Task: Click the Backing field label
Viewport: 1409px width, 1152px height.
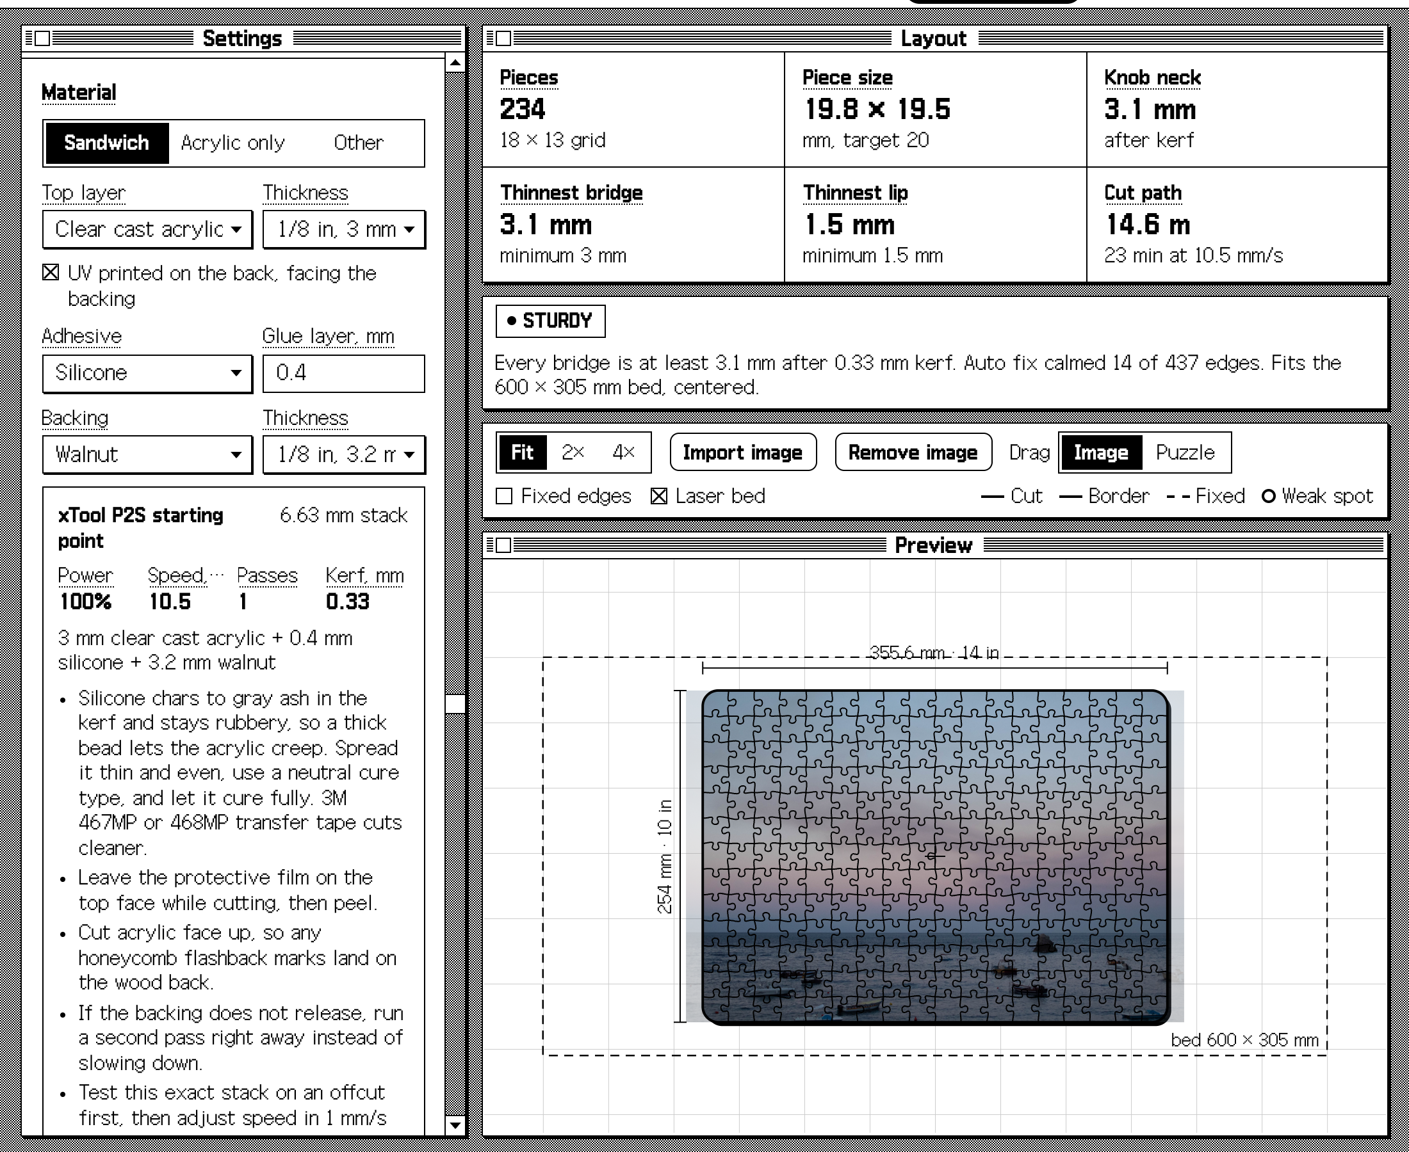Action: pyautogui.click(x=75, y=418)
